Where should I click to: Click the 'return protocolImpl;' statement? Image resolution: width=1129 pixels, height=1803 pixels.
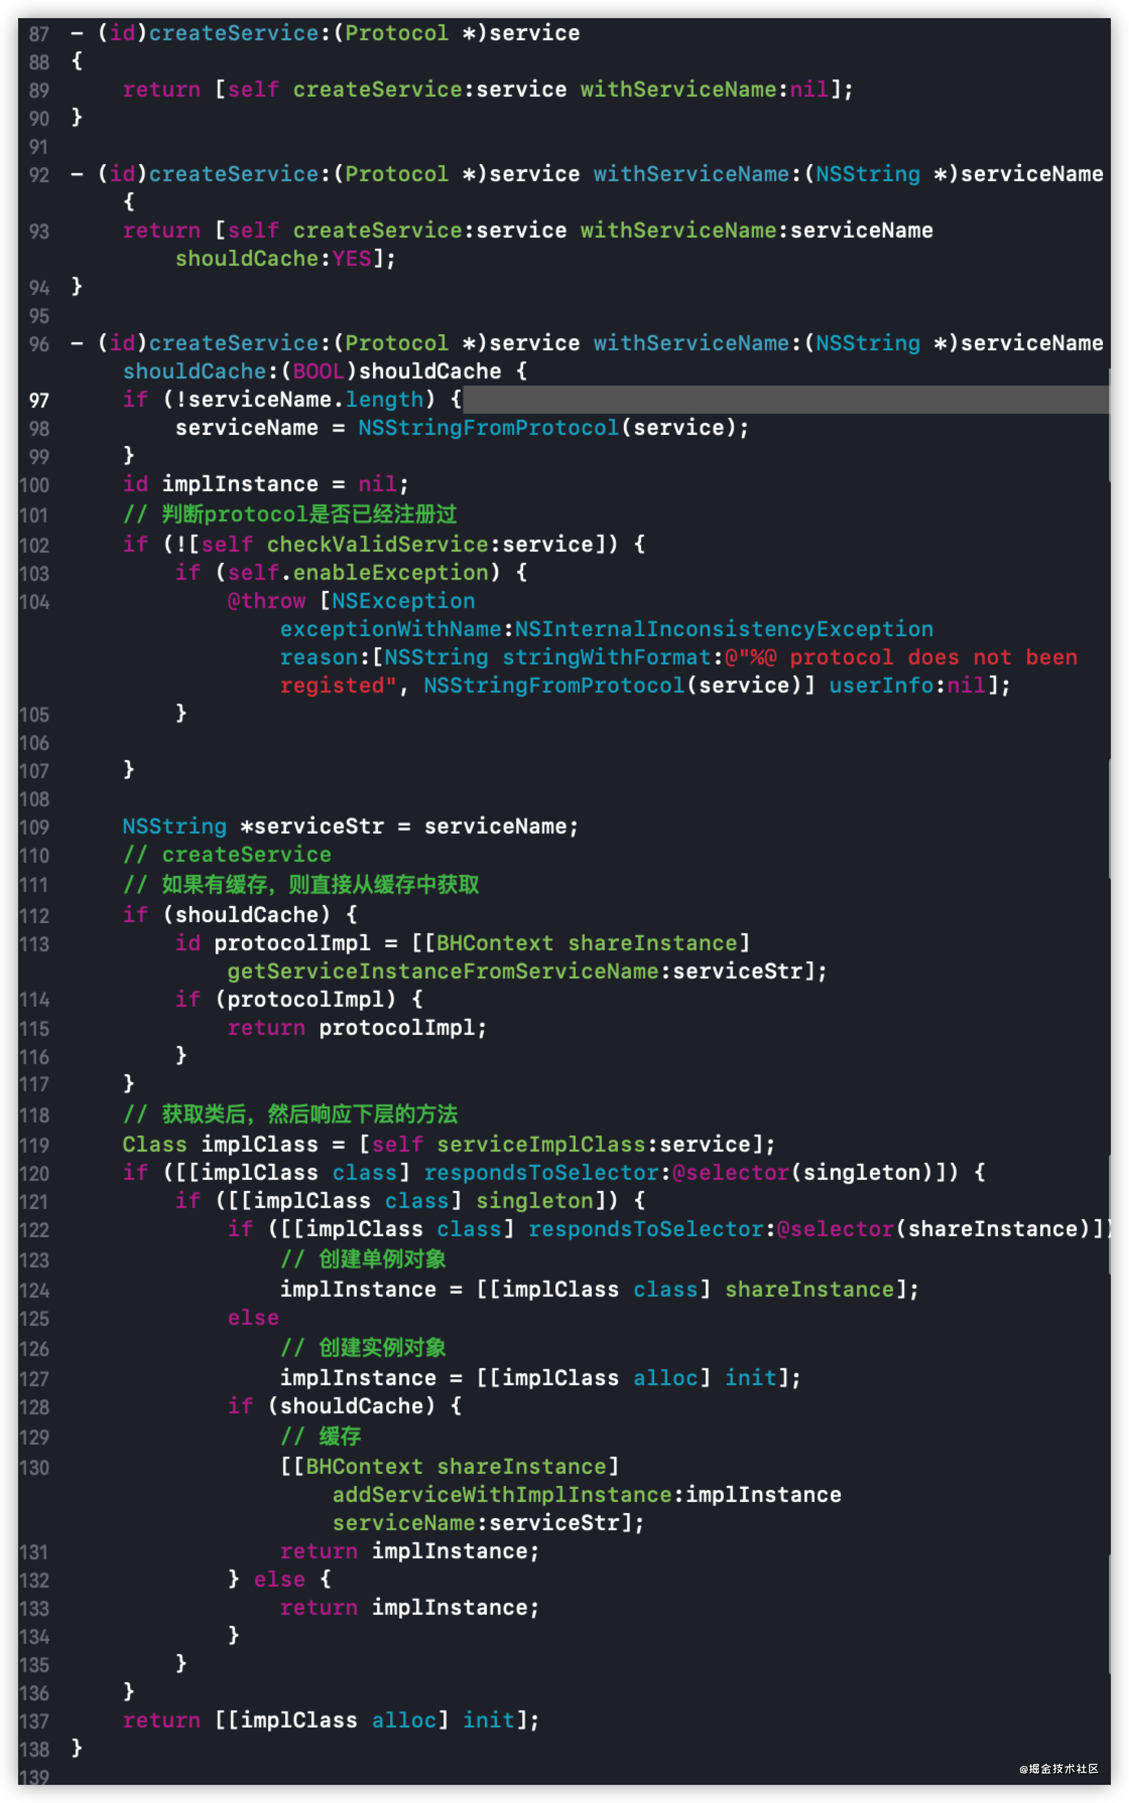tap(357, 1028)
